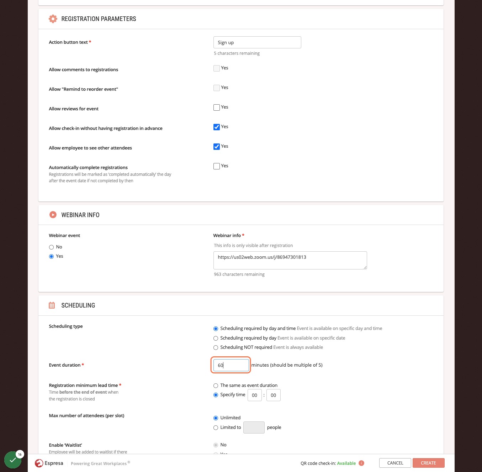
Task: Toggle Allow "Remind to reorder event" checkbox
Action: coord(217,88)
